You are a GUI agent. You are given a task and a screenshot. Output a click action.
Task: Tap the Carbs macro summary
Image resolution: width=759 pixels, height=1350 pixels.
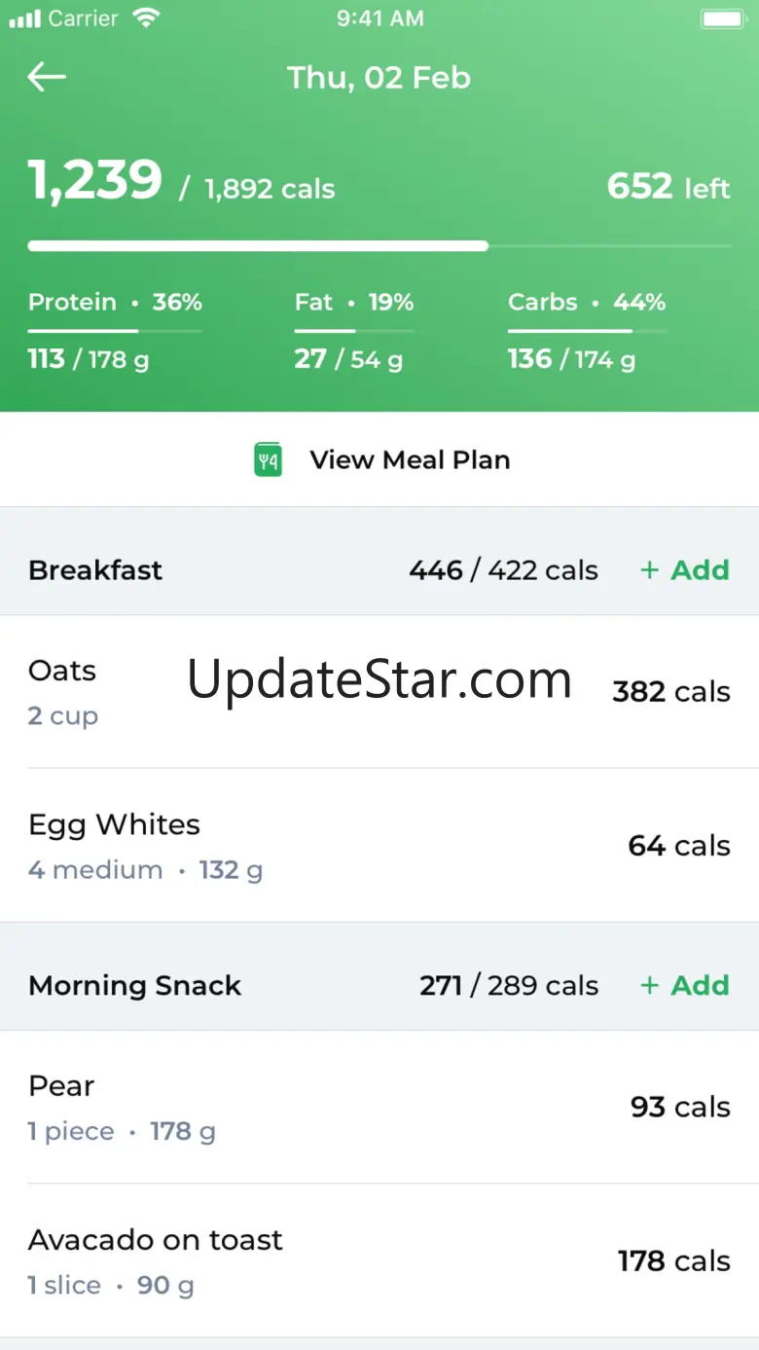click(x=587, y=331)
